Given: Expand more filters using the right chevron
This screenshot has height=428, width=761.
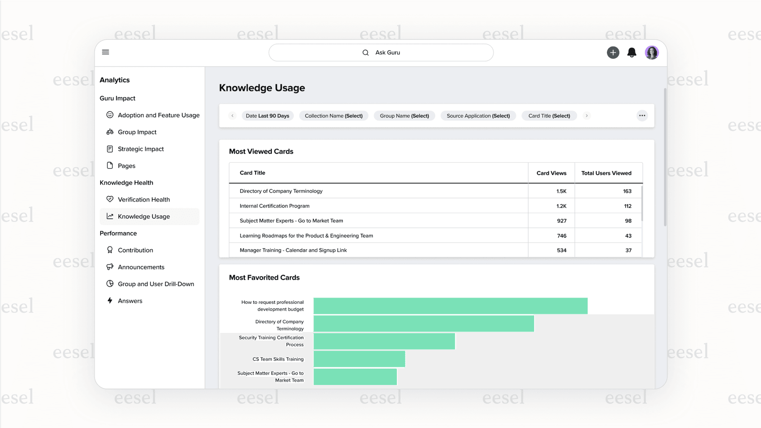Looking at the screenshot, I should tap(587, 115).
